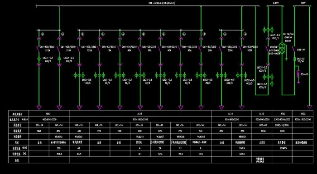
Task: Select the main TMY busbar label text
Action: (162, 3)
